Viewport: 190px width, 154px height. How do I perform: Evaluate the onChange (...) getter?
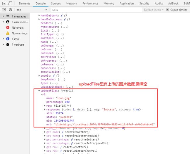60,46
